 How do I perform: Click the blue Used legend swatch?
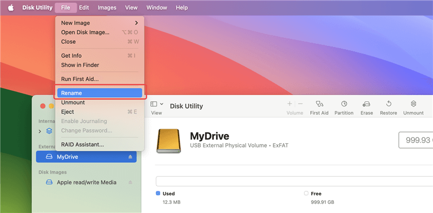158,194
